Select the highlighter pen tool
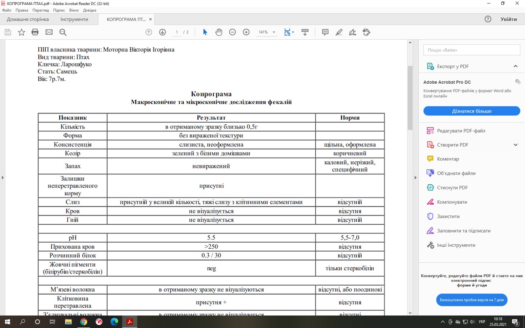 (x=339, y=32)
